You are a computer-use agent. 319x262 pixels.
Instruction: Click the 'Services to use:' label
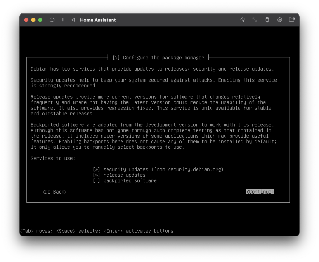(x=53, y=158)
